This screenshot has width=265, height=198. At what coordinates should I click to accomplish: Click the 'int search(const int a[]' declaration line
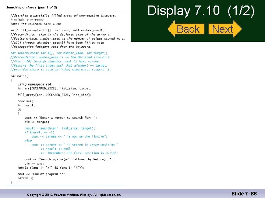pos(59,53)
